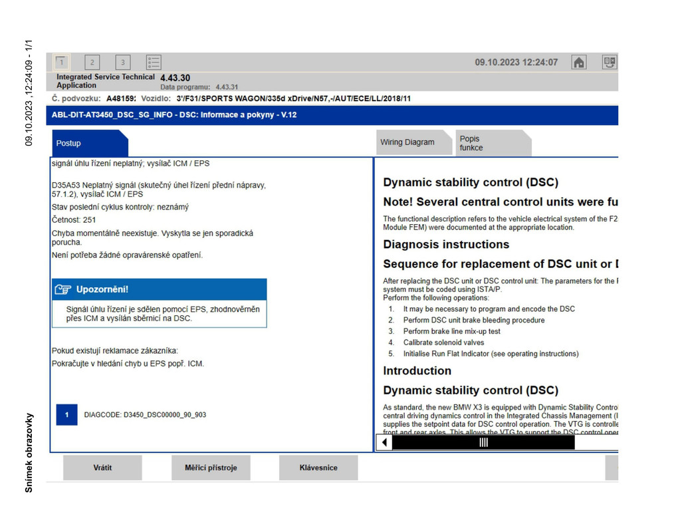Image resolution: width=688 pixels, height=532 pixels.
Task: Open Měřicí přístroje button
Action: 211,467
